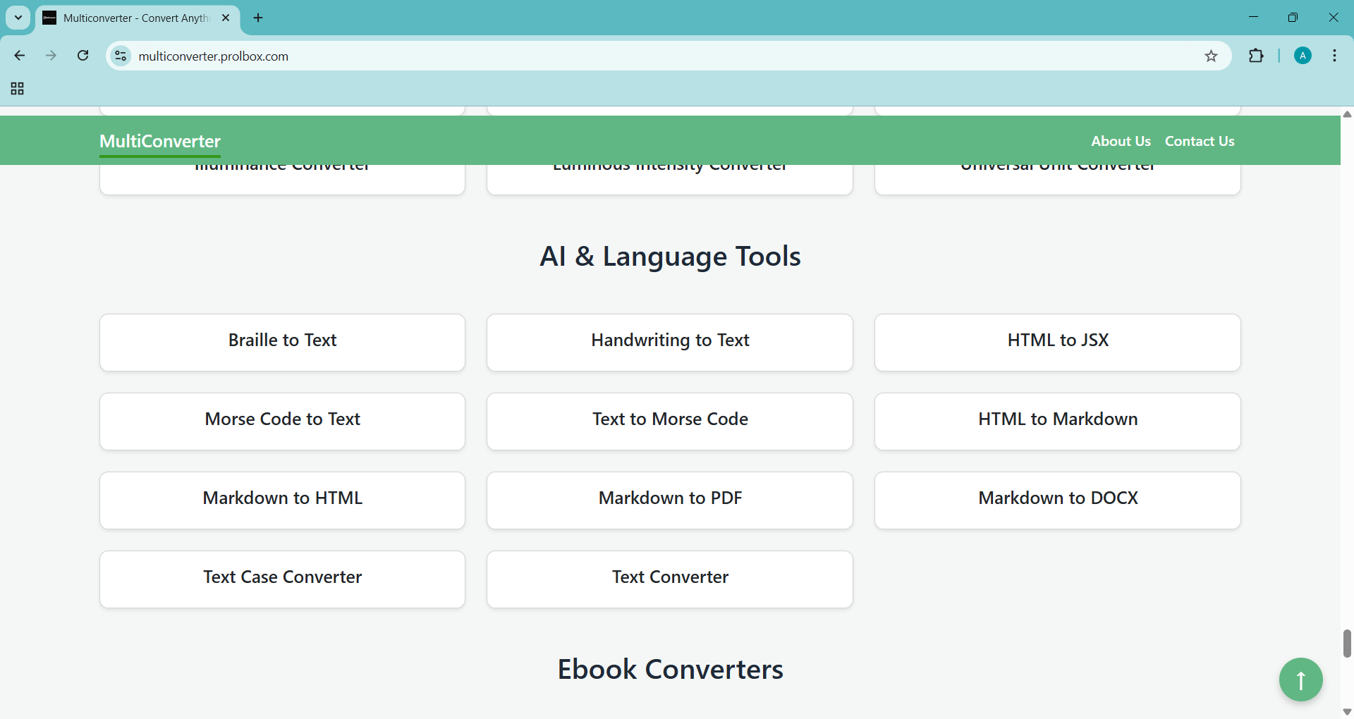
Task: Bookmark this page with the star icon
Action: [1211, 56]
